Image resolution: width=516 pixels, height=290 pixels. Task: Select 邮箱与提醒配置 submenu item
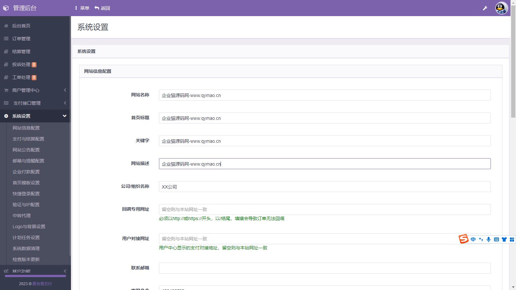pos(28,161)
